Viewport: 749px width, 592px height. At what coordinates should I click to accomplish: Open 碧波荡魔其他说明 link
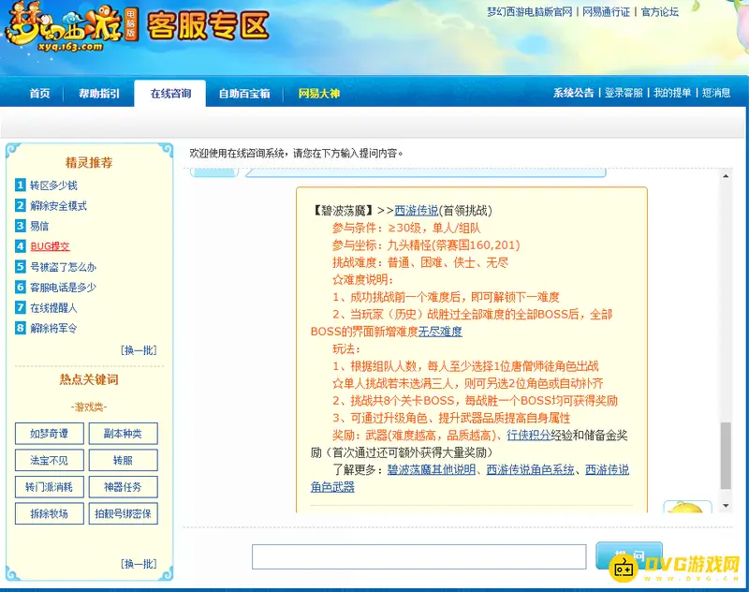click(432, 469)
